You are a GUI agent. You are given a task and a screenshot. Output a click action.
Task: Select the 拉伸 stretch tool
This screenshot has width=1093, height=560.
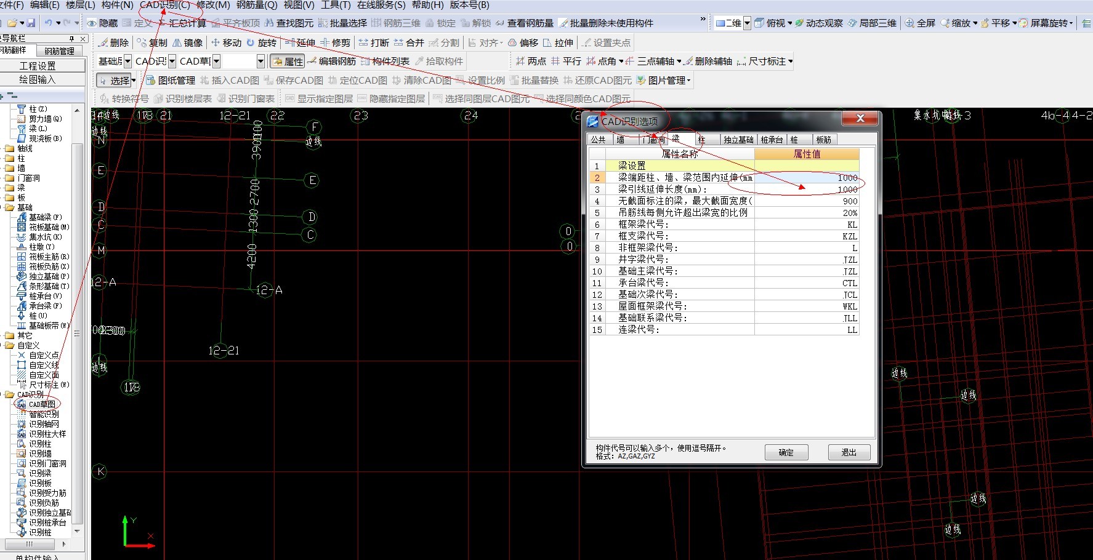tap(558, 42)
